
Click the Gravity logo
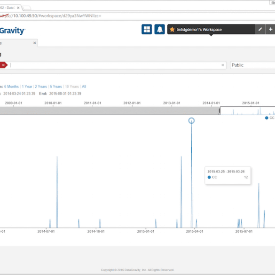(12, 31)
